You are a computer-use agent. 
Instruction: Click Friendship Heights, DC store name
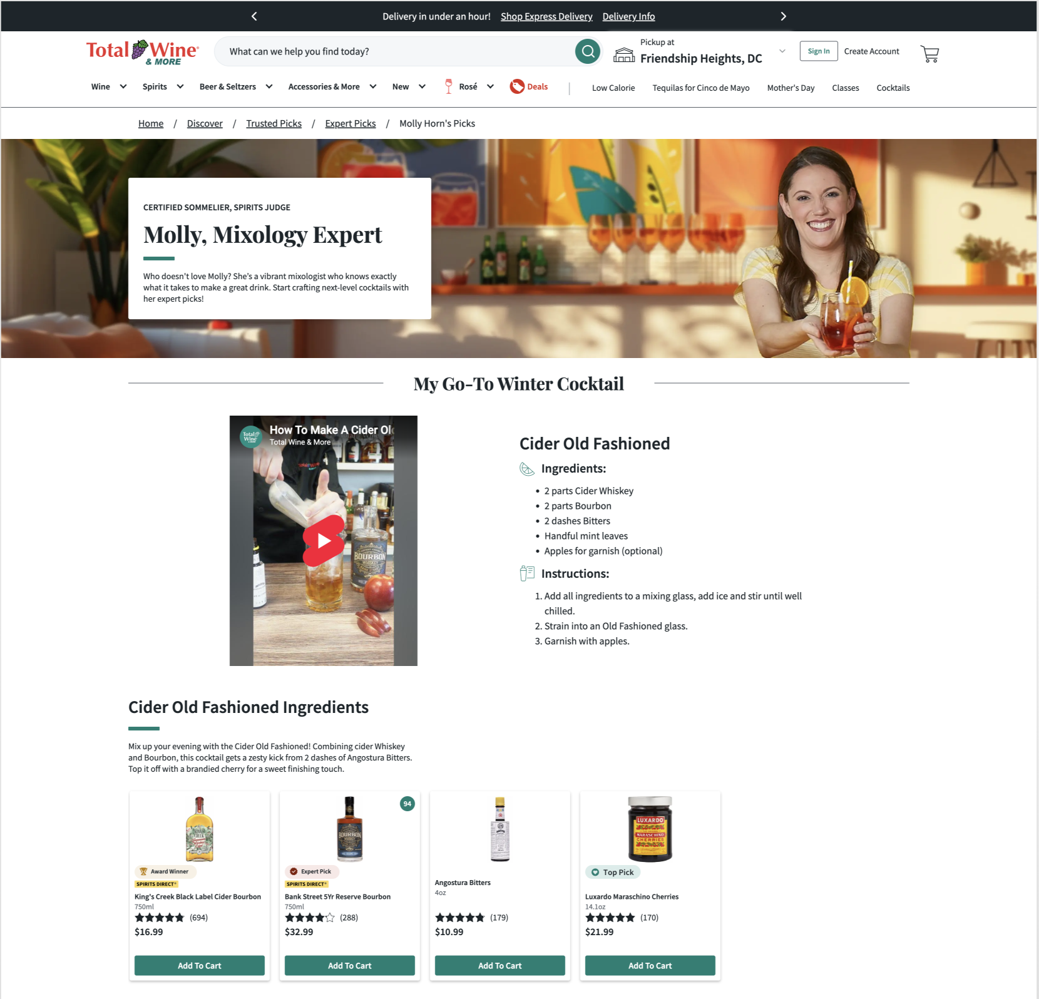pyautogui.click(x=701, y=58)
